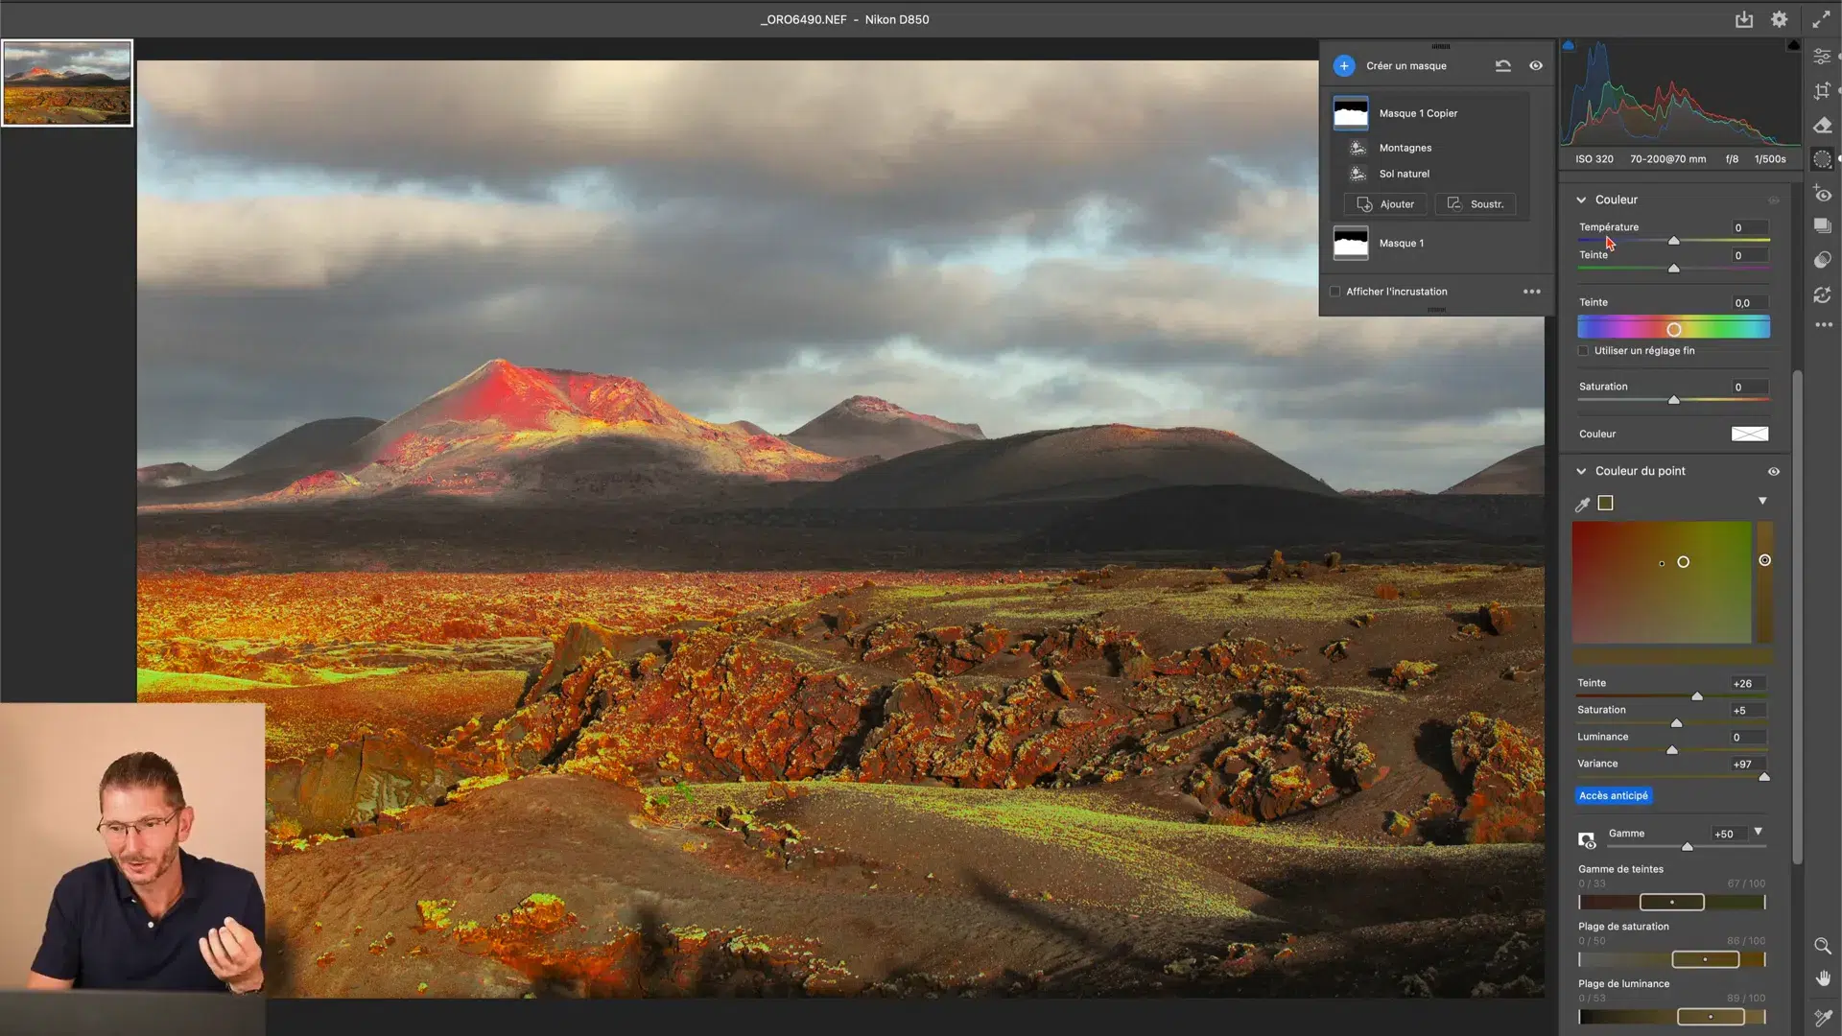The height and width of the screenshot is (1036, 1842).
Task: Pick the point color eyedropper
Action: coord(1583,504)
